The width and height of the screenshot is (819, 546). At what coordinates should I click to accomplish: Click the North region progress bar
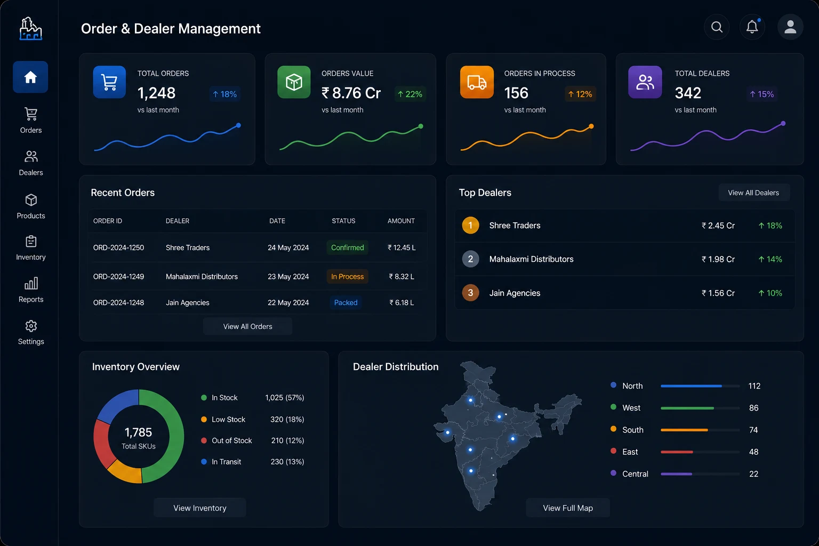(700, 386)
